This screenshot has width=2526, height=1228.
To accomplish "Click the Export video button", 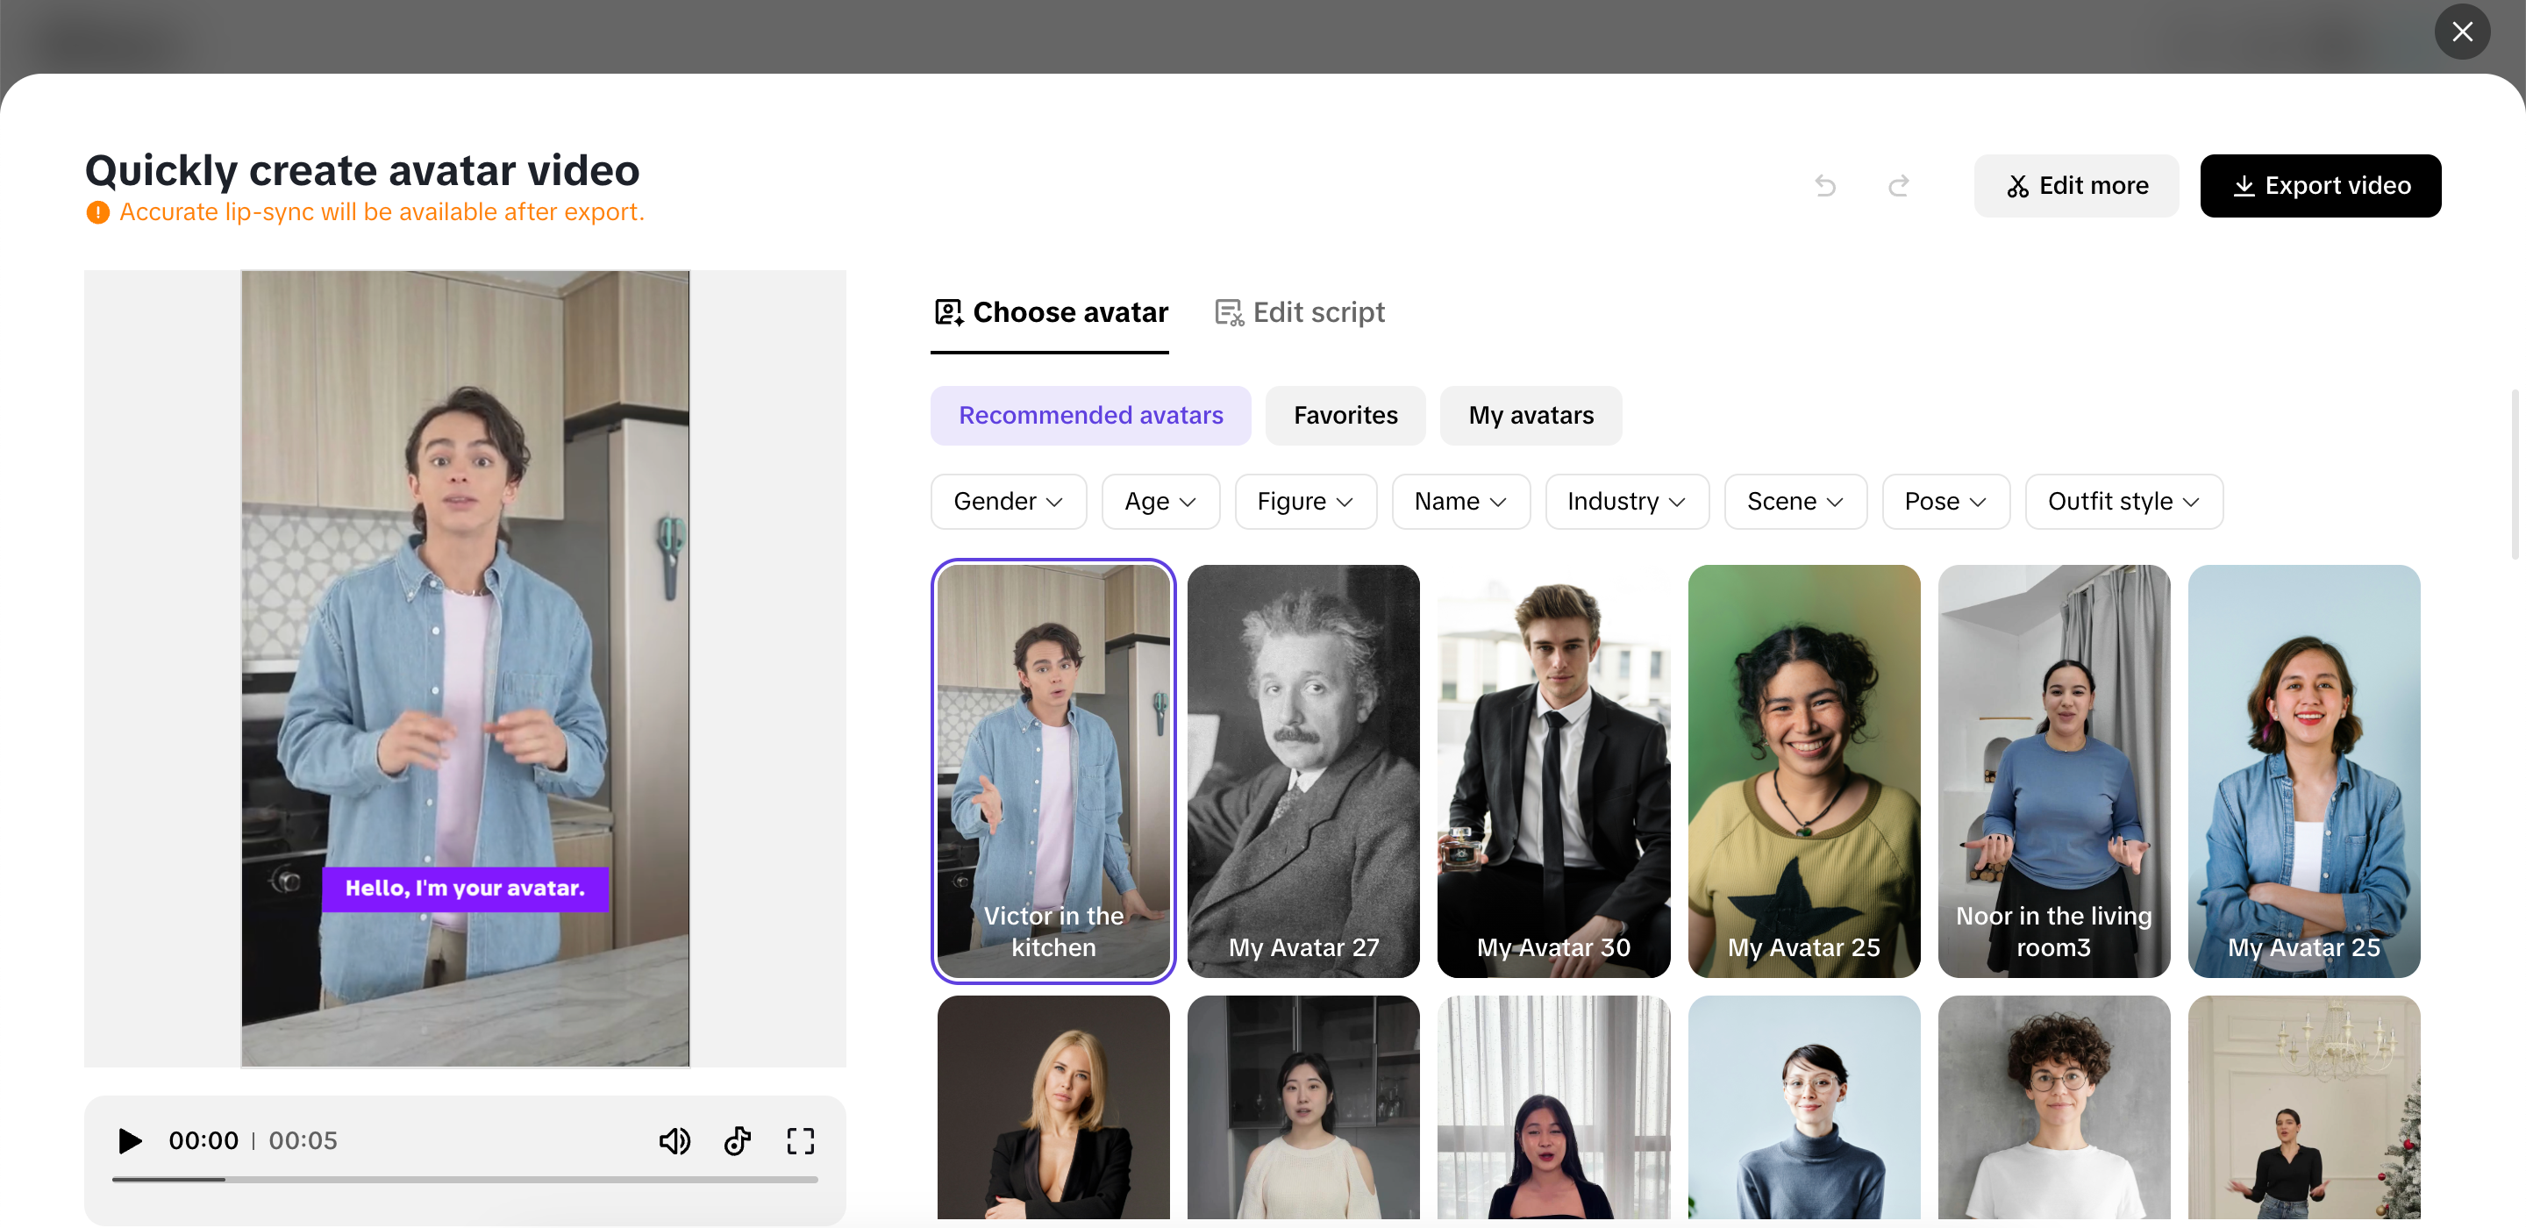I will (2320, 185).
